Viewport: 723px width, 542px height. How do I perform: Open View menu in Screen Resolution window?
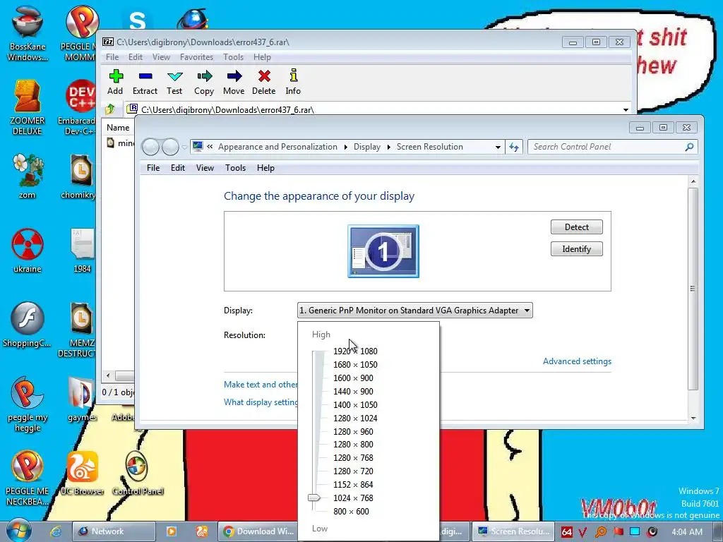pos(205,168)
